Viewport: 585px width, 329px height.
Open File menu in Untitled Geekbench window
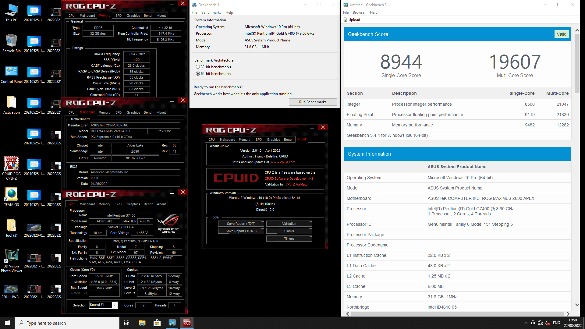pos(346,12)
